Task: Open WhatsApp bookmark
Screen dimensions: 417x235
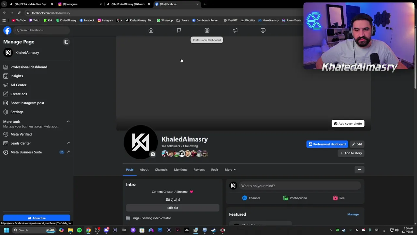Action: click(165, 20)
